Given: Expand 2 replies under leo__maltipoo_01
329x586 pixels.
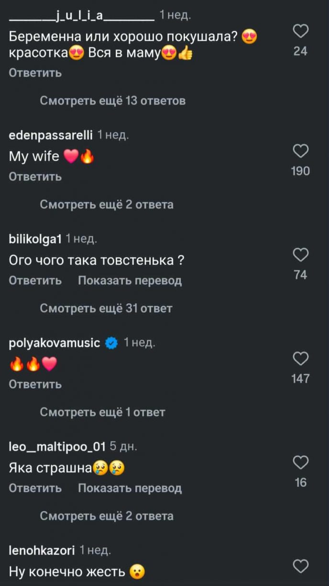Looking at the screenshot, I should click(106, 516).
